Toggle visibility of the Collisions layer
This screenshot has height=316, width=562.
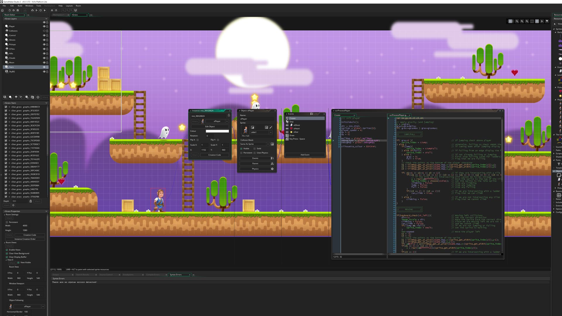coord(44,31)
